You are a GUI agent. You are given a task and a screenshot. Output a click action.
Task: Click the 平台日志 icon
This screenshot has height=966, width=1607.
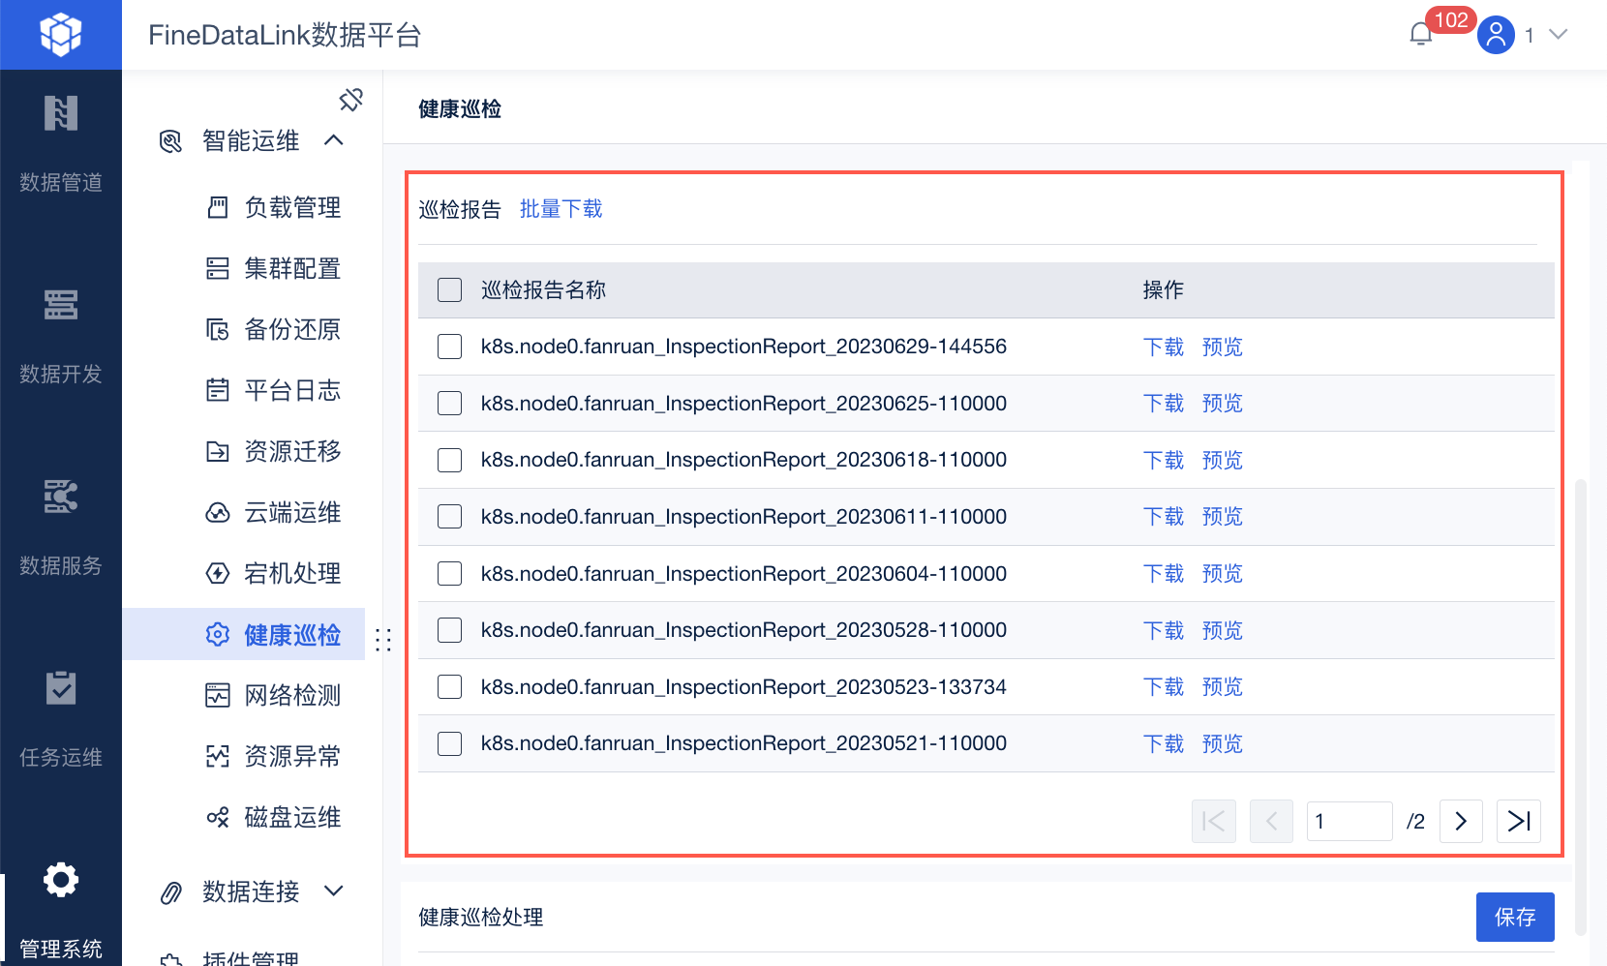click(218, 390)
